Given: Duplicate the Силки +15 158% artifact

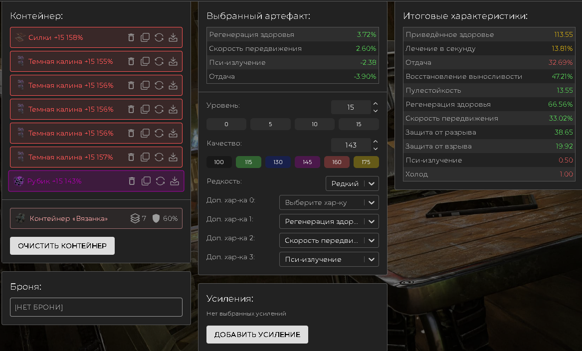Looking at the screenshot, I should [145, 37].
